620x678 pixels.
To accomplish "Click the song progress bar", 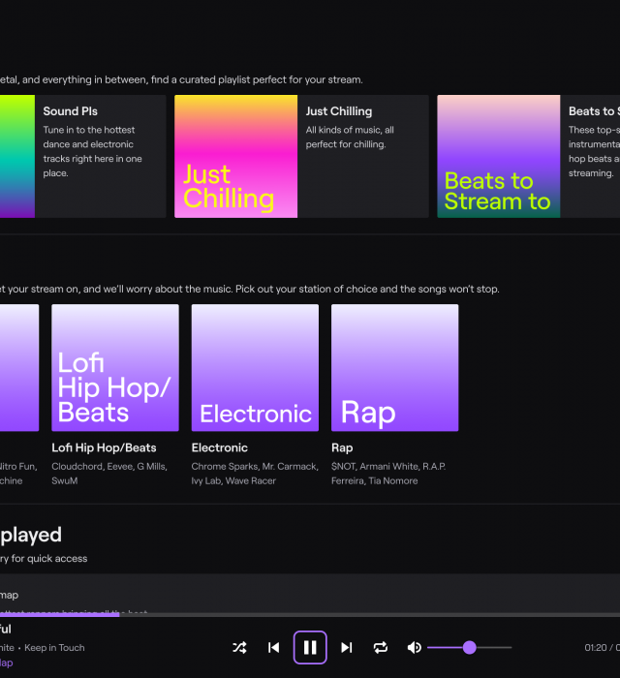I will [x=310, y=614].
